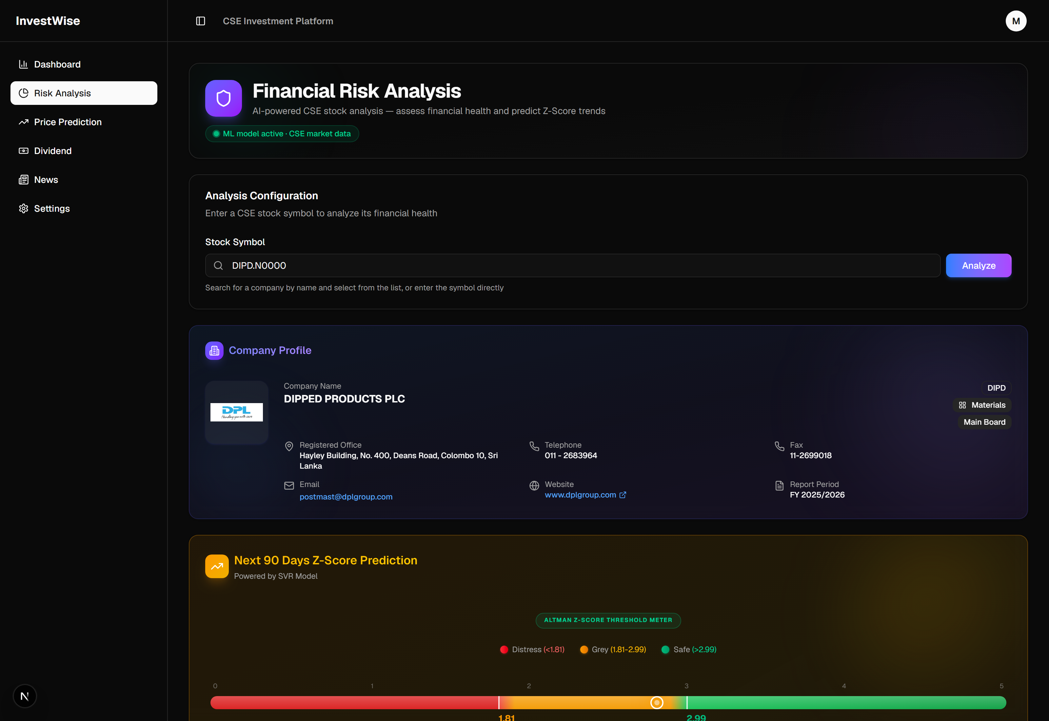Click the Dividend banknote icon
This screenshot has height=721, width=1049.
(24, 151)
